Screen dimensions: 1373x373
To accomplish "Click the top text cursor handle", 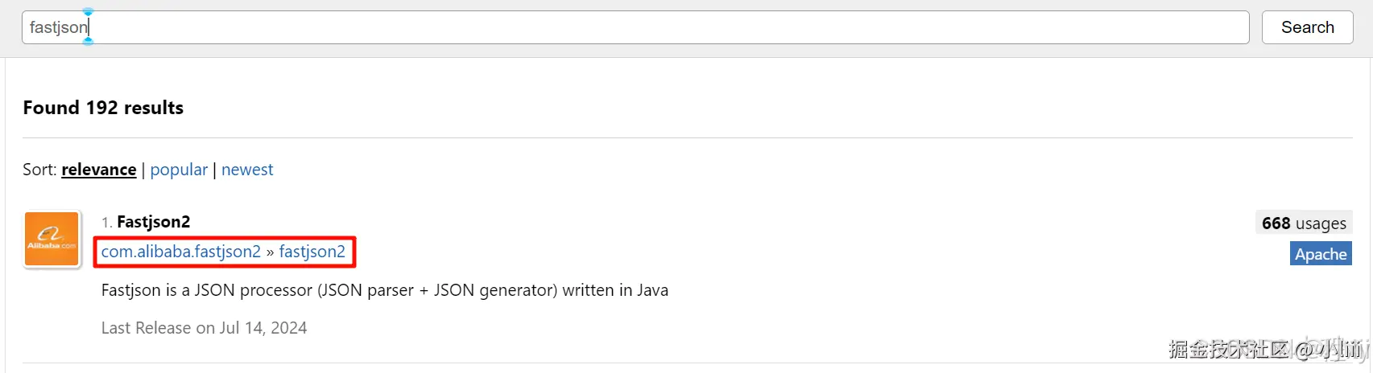I will [x=88, y=12].
